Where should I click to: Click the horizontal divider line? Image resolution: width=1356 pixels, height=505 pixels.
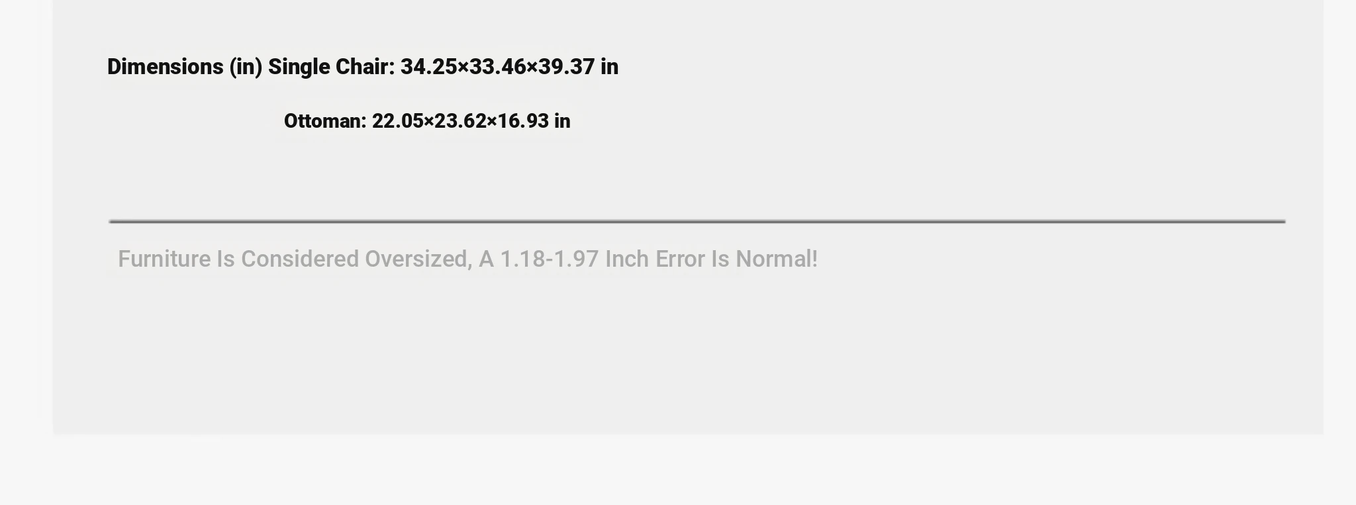click(697, 221)
